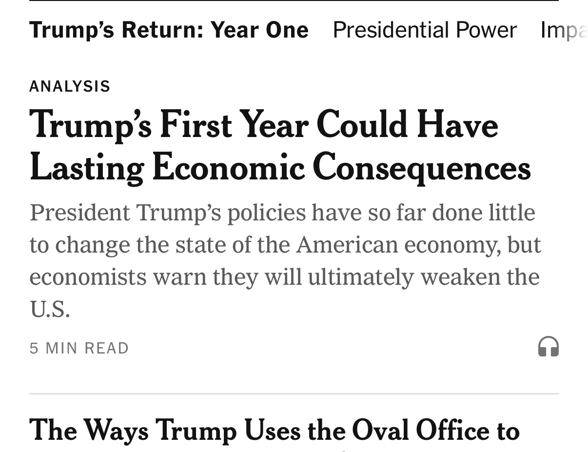The width and height of the screenshot is (588, 452).
Task: Click the word "Presidential" in the top navigation
Action: pos(391,30)
